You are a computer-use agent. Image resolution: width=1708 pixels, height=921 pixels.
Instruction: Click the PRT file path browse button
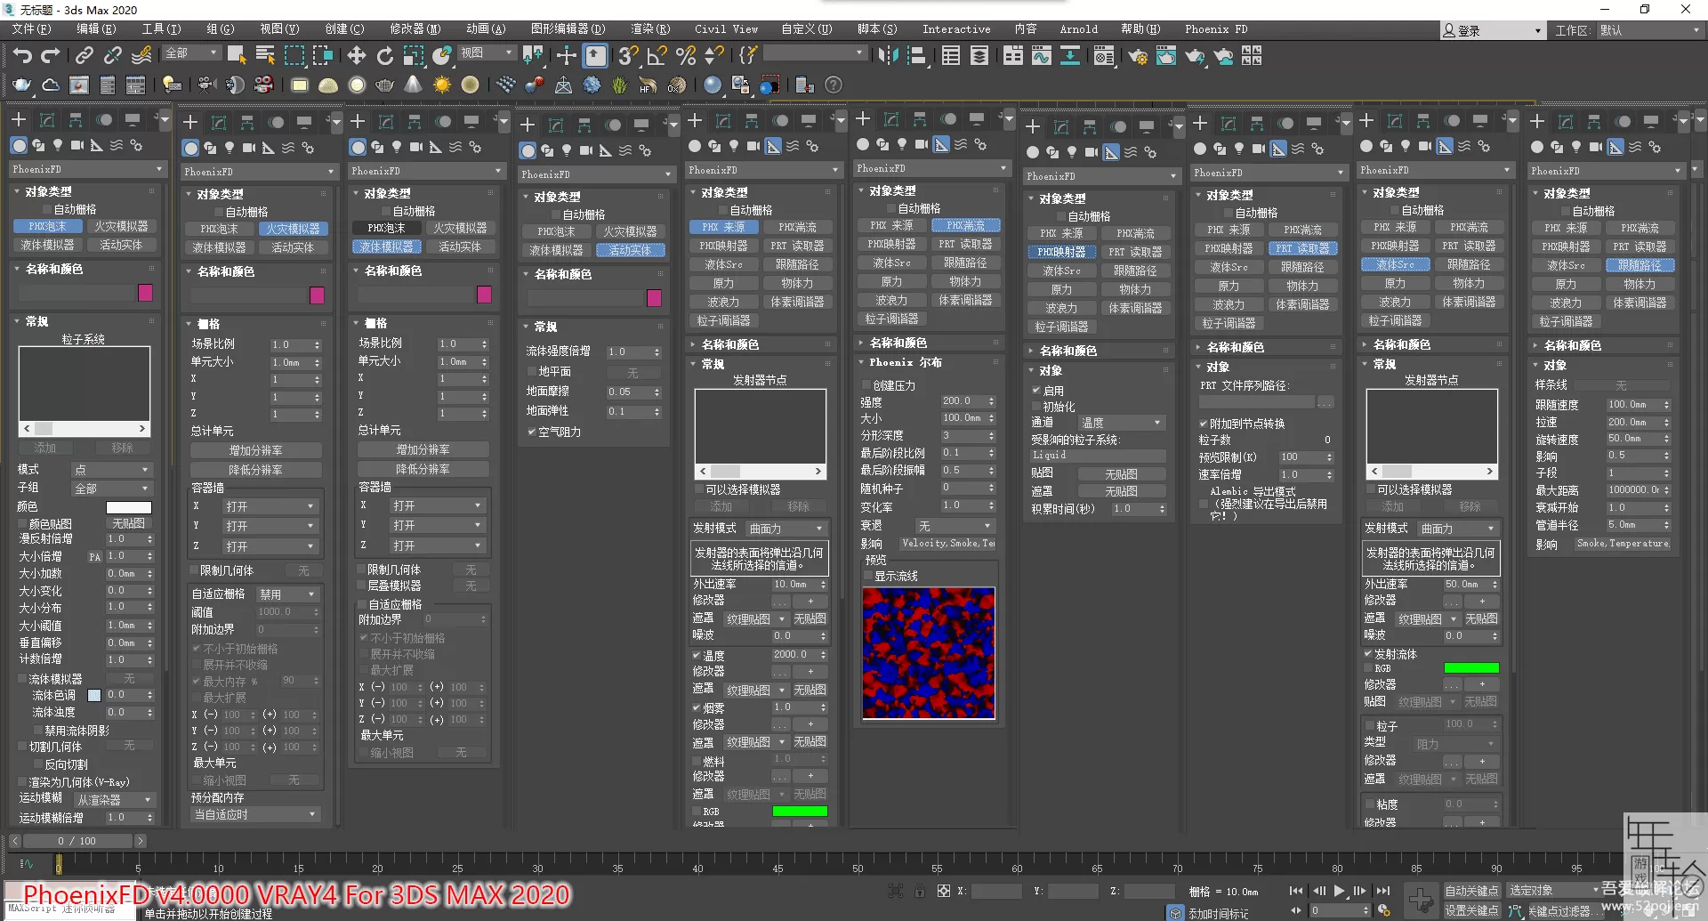click(x=1325, y=402)
